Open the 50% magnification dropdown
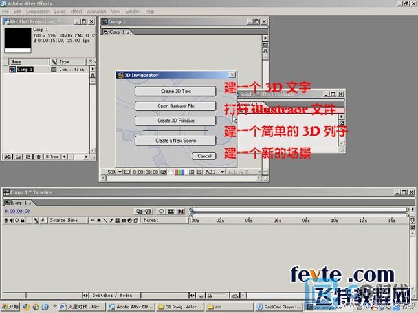The image size is (418, 313). tap(115, 172)
